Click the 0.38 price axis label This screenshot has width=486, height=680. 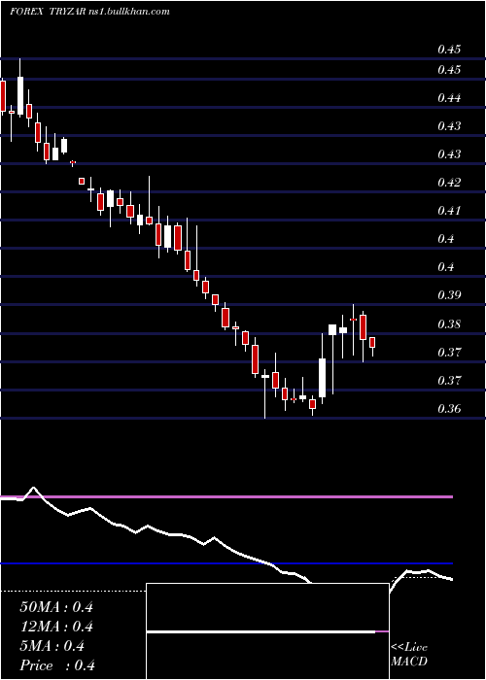pyautogui.click(x=449, y=324)
